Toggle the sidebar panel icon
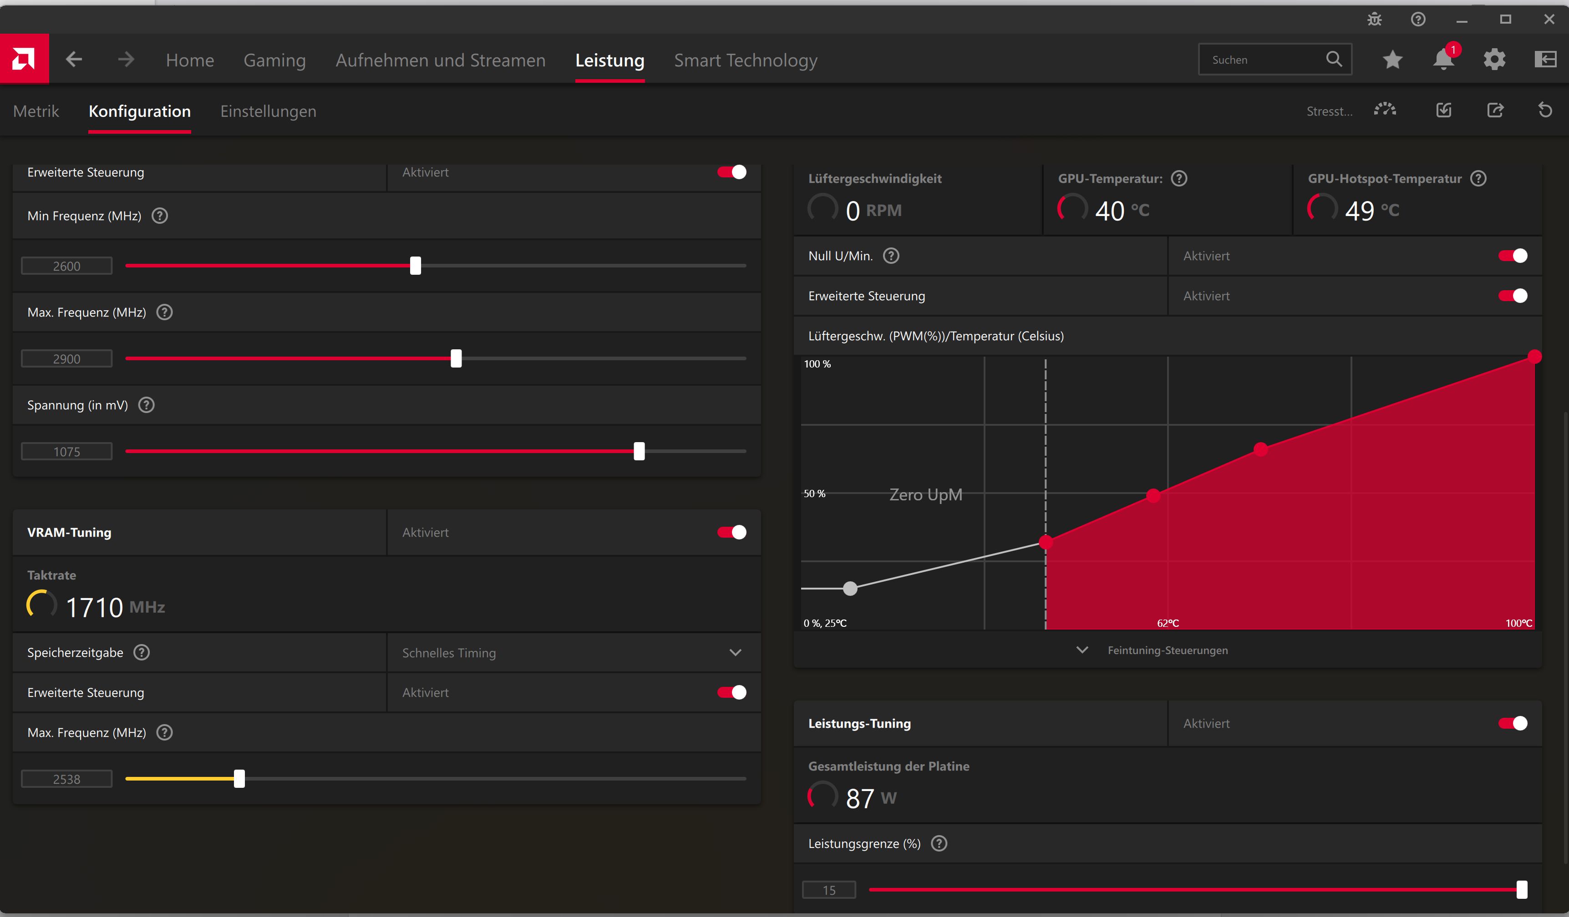 click(1545, 60)
